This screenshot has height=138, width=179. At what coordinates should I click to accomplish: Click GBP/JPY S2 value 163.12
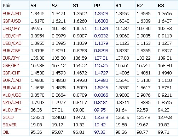(59, 66)
